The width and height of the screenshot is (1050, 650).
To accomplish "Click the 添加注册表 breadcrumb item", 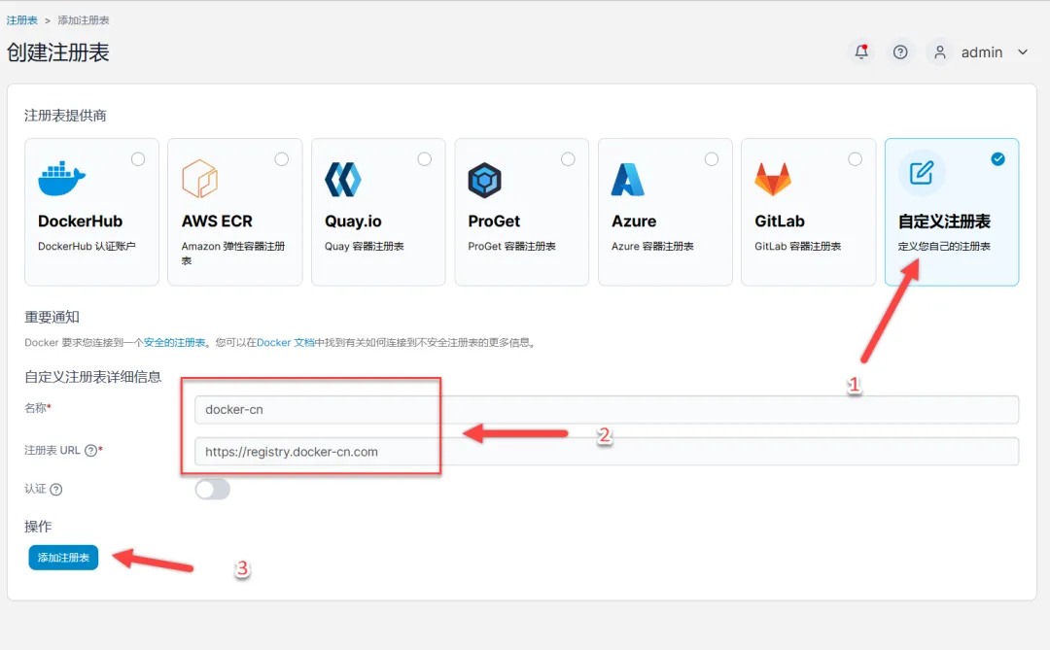I will pos(82,18).
